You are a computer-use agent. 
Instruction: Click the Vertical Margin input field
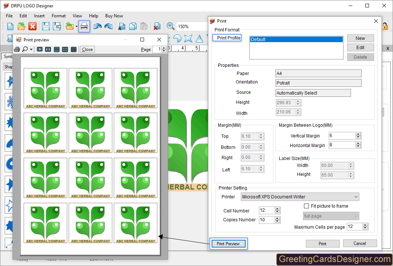click(342, 136)
